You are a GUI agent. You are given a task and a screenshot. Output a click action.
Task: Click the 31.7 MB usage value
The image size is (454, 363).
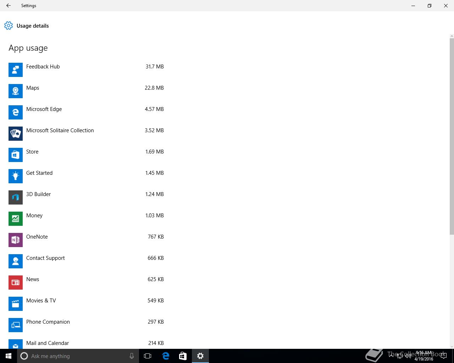pyautogui.click(x=155, y=67)
